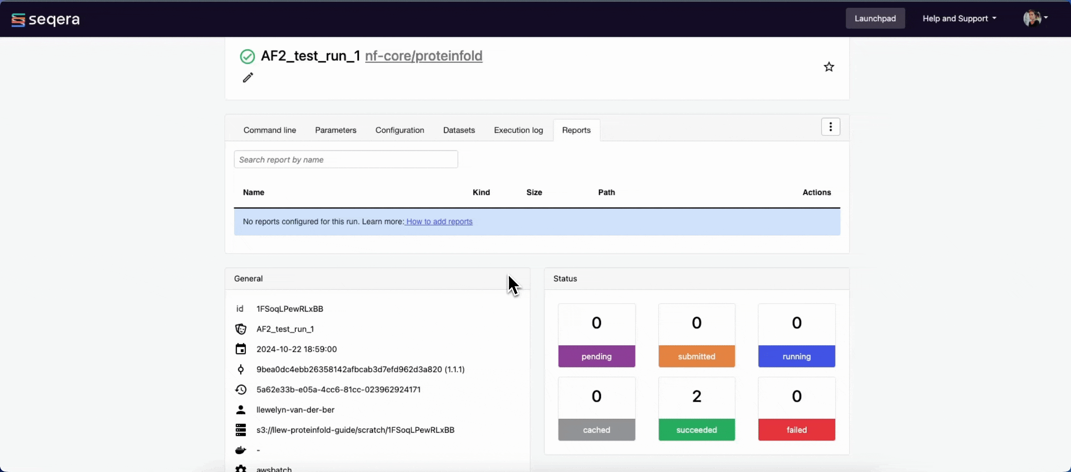Click the Seqera logo icon
The image size is (1071, 472).
click(x=18, y=20)
